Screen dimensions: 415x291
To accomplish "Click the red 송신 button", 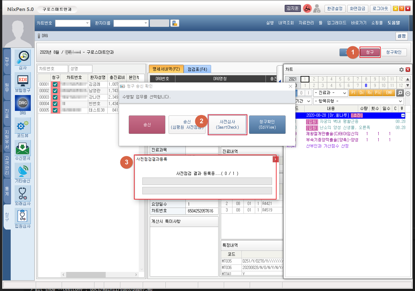I will [147, 124].
